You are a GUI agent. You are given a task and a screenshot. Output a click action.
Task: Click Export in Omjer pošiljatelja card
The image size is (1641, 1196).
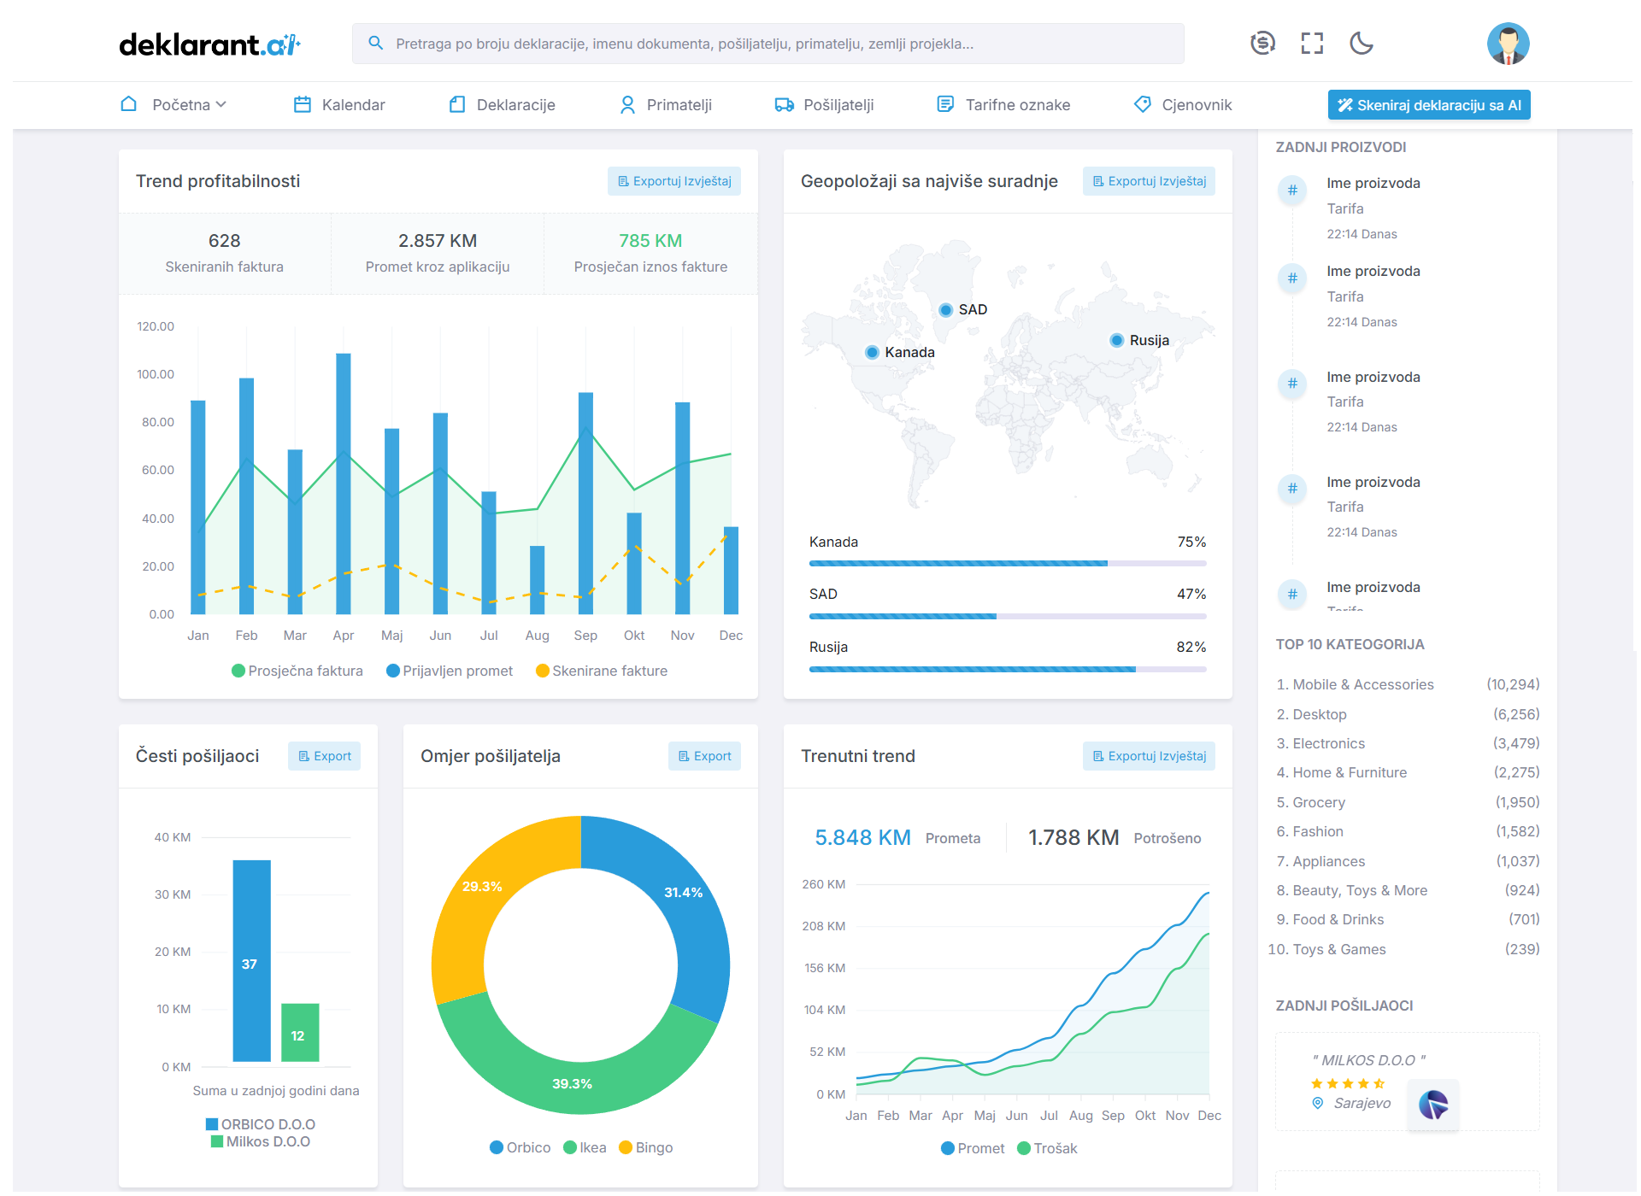pos(704,756)
